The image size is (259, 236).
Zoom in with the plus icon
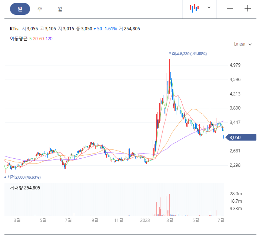248,8
